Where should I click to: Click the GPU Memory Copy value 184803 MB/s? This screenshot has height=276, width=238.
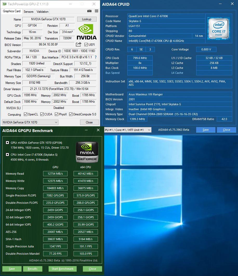click(55, 188)
